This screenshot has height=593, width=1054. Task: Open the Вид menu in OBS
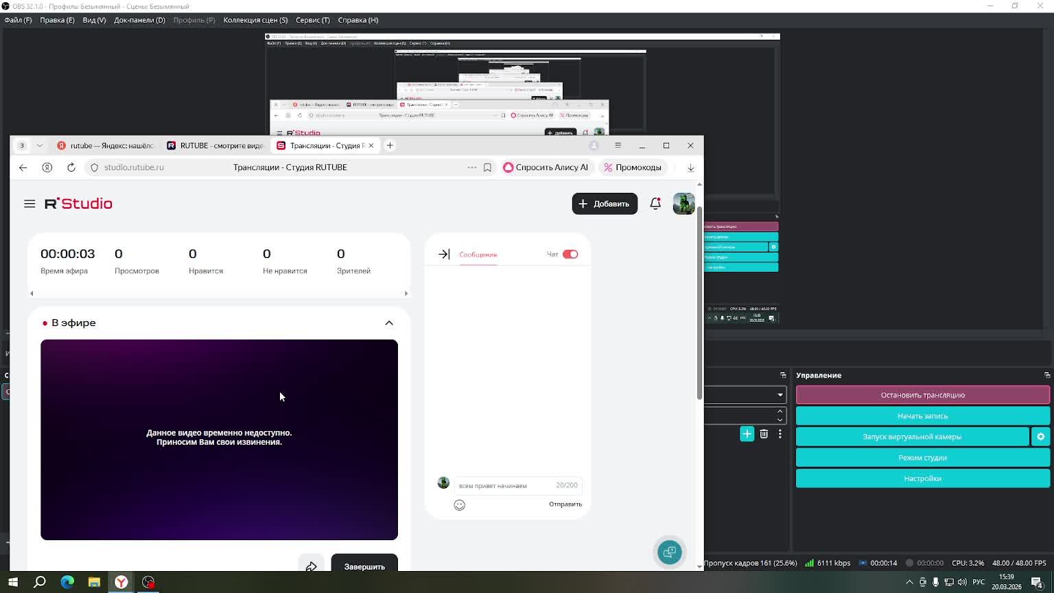coord(95,20)
